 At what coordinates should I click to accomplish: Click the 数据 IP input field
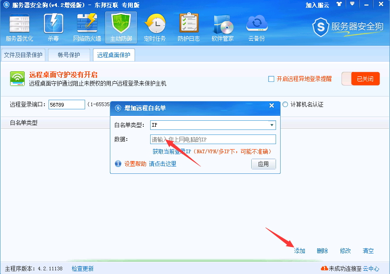tap(213, 139)
